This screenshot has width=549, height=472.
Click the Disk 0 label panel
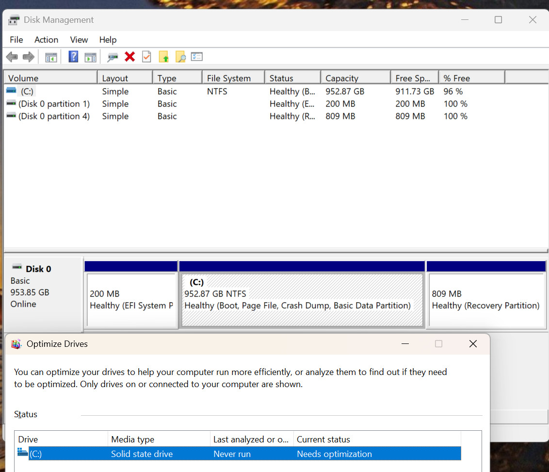(43, 295)
